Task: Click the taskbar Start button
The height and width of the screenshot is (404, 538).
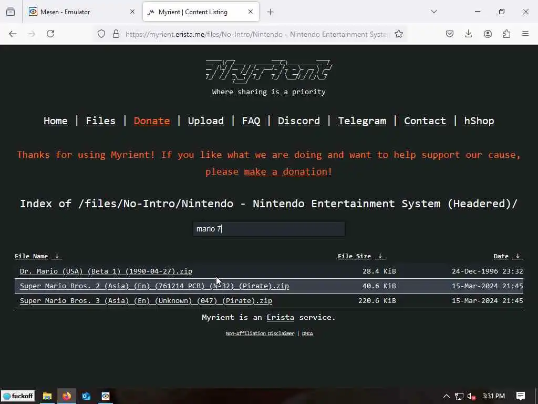Action: pos(18,396)
